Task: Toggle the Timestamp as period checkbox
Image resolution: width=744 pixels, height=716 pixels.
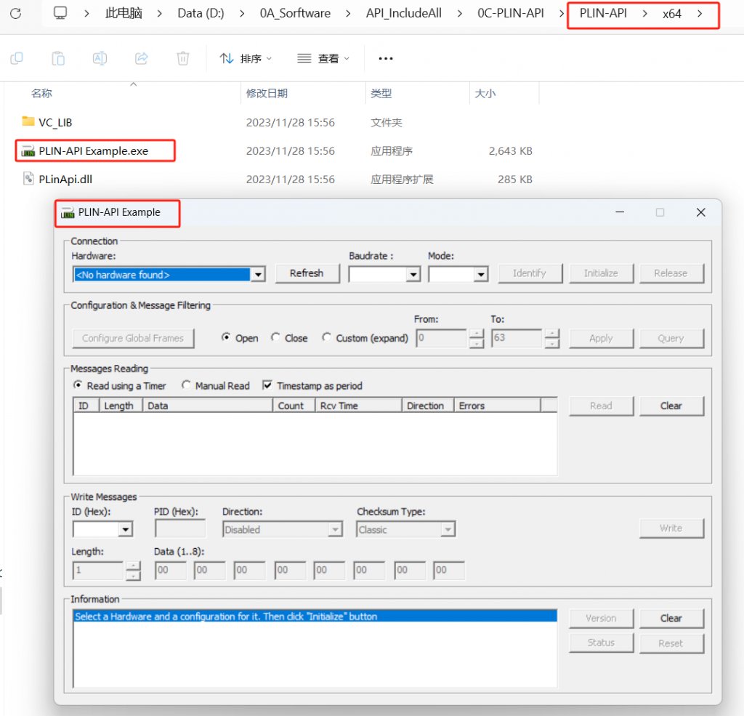Action: tap(267, 386)
